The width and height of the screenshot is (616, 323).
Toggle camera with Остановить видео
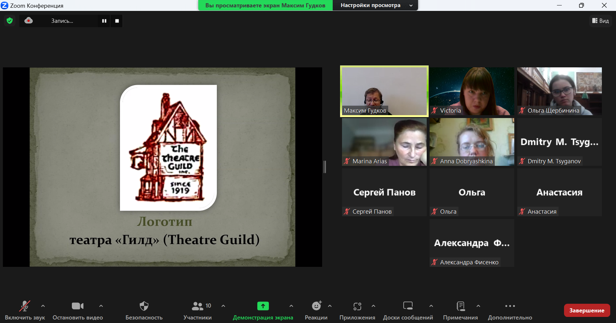pyautogui.click(x=78, y=310)
